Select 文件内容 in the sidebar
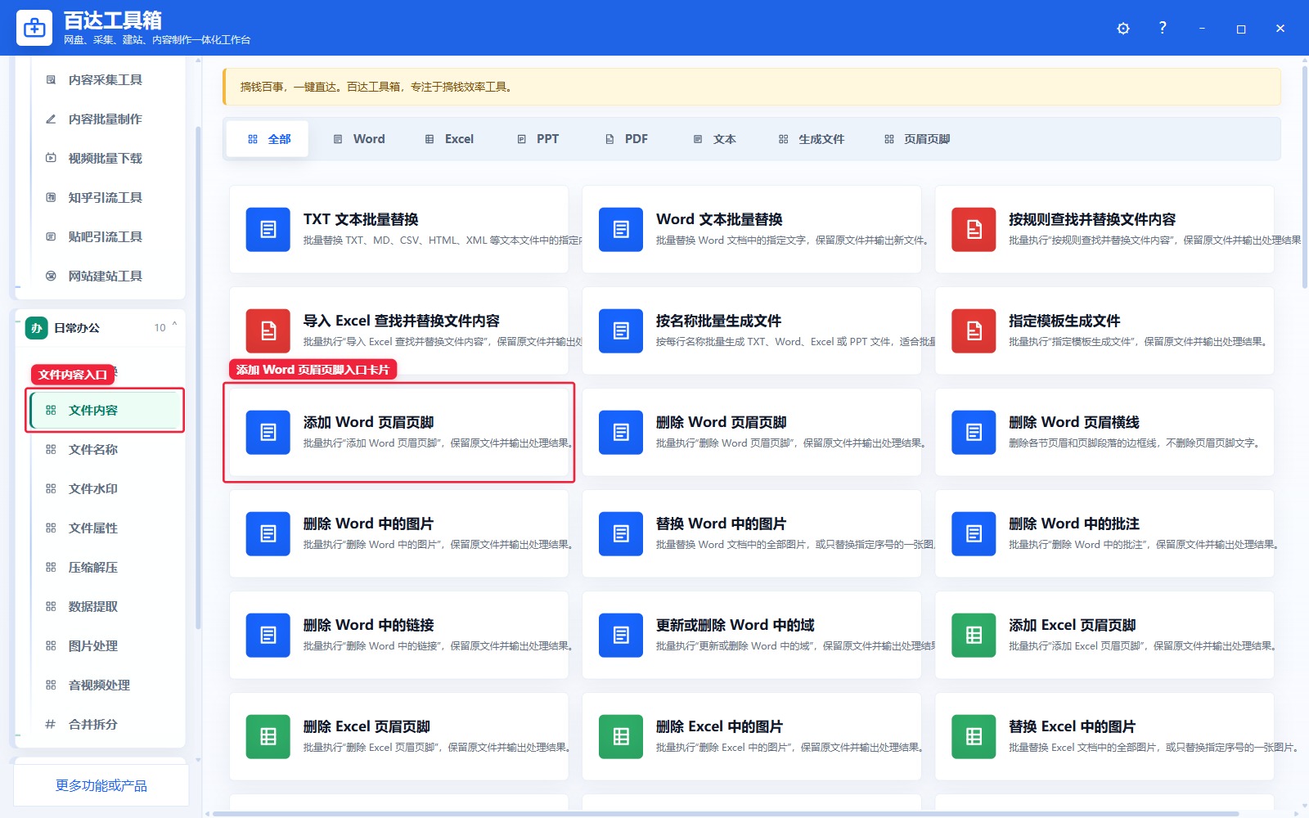Image resolution: width=1309 pixels, height=818 pixels. [x=105, y=411]
